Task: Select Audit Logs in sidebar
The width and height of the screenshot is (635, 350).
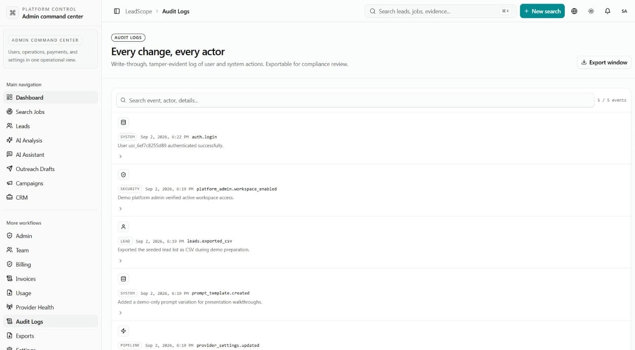Action: pyautogui.click(x=50, y=321)
